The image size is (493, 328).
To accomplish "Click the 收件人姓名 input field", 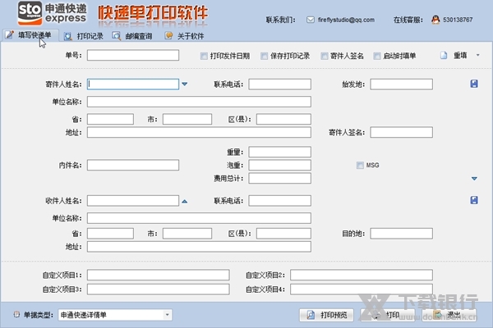I will (133, 201).
